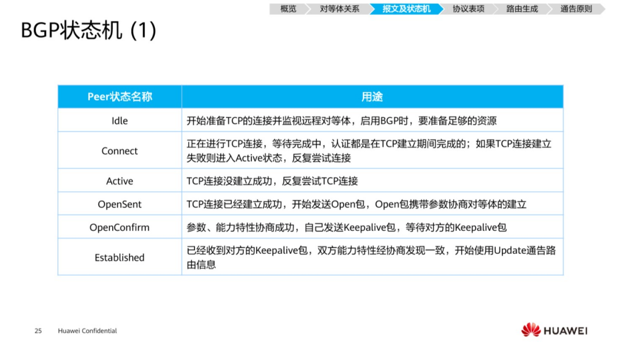Image resolution: width=621 pixels, height=347 pixels.
Task: Click the Huawei logo icon
Action: (x=531, y=330)
